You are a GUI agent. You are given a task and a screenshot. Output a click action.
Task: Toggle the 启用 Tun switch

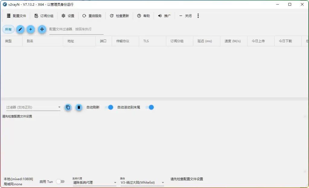tap(60, 181)
